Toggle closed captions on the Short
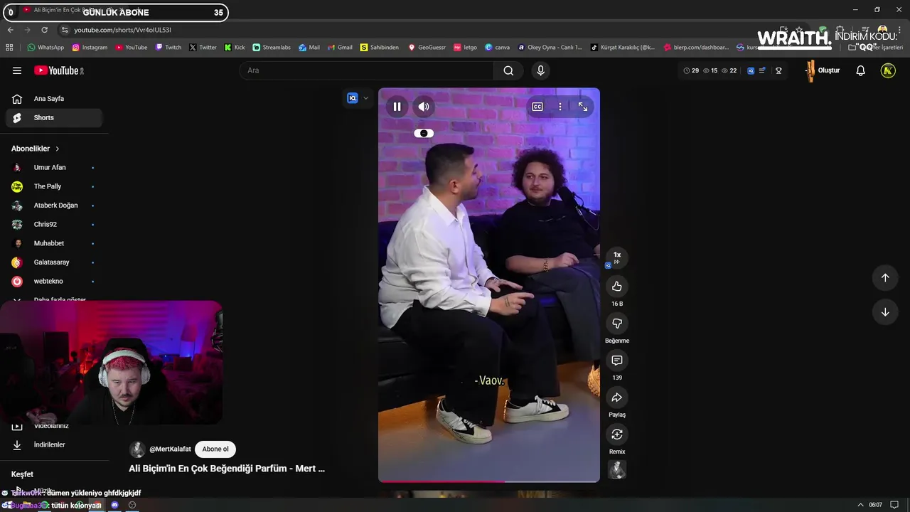Image resolution: width=910 pixels, height=512 pixels. click(x=537, y=107)
